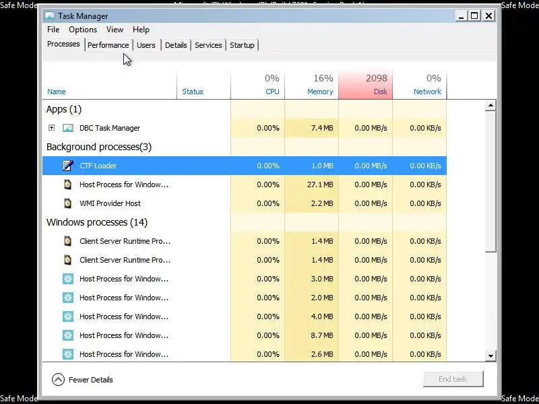Click the Apps (1) group heading

(x=64, y=109)
